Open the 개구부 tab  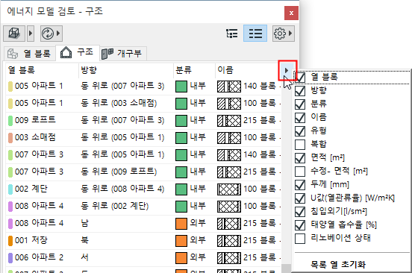coord(122,54)
